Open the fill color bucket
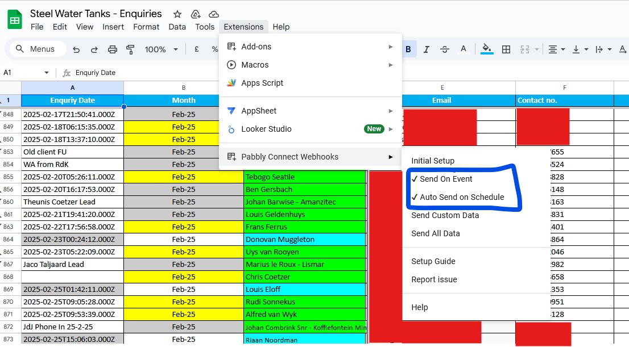 [x=487, y=49]
